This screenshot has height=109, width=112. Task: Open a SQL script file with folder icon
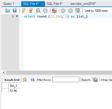8,11
